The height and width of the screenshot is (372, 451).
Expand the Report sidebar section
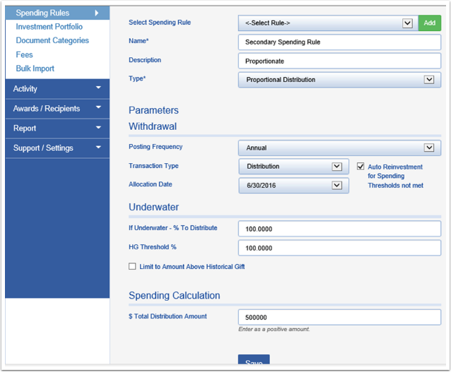pos(57,128)
